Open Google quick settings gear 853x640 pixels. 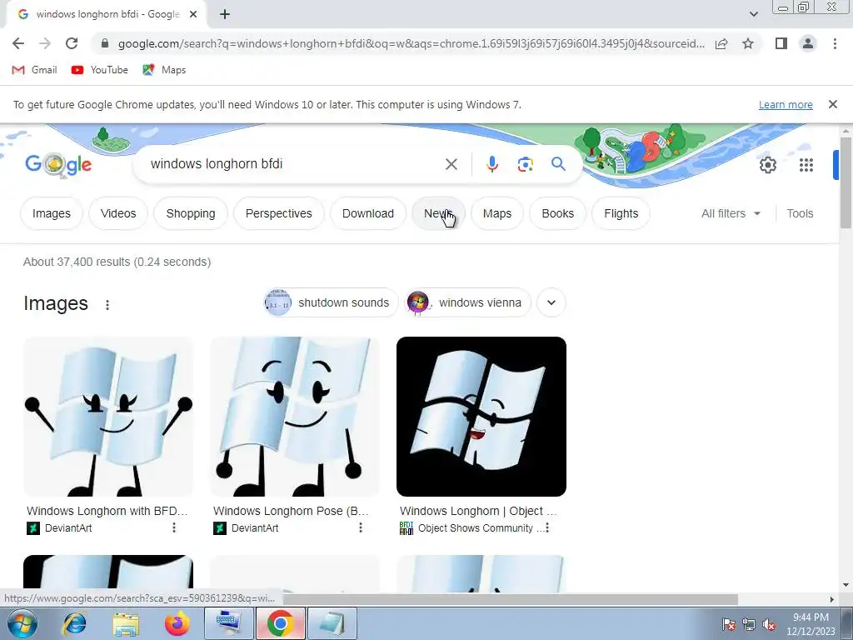tap(767, 165)
